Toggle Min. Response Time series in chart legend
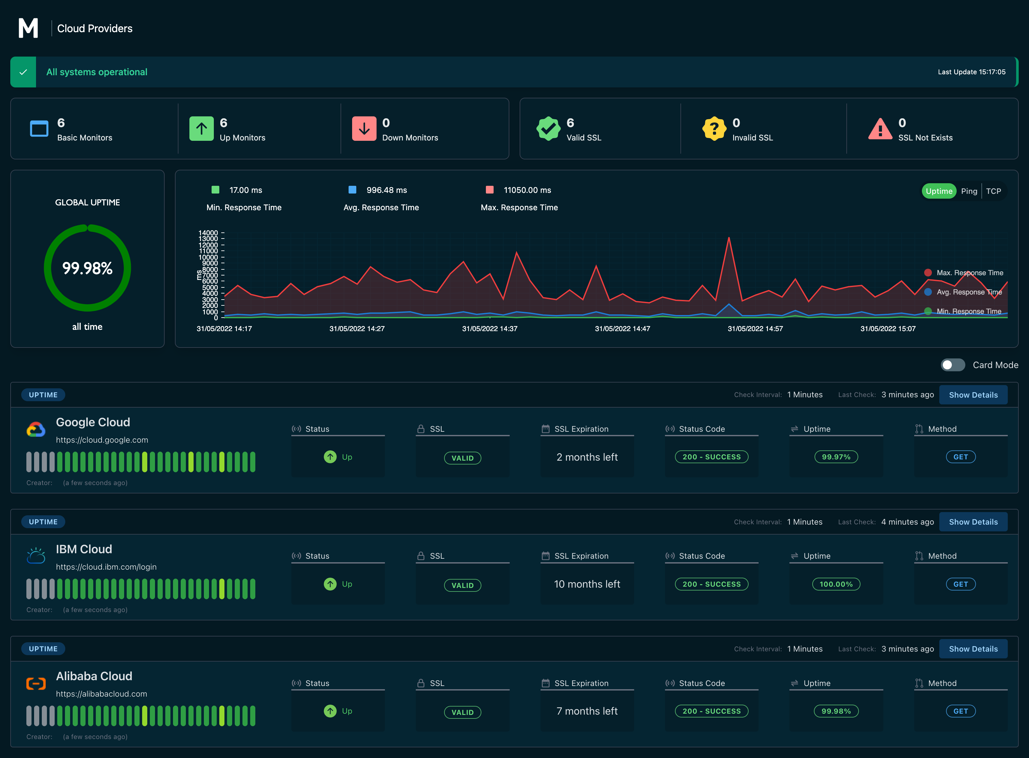 (x=962, y=311)
